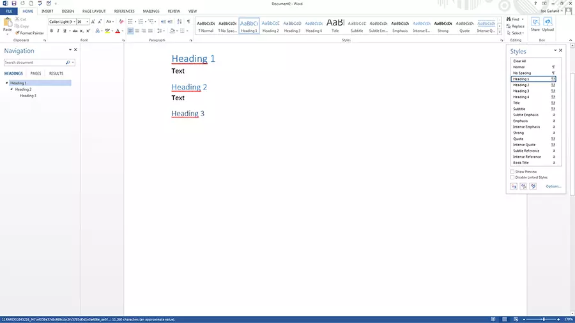Open the Pages tab in Navigation pane

pos(36,73)
